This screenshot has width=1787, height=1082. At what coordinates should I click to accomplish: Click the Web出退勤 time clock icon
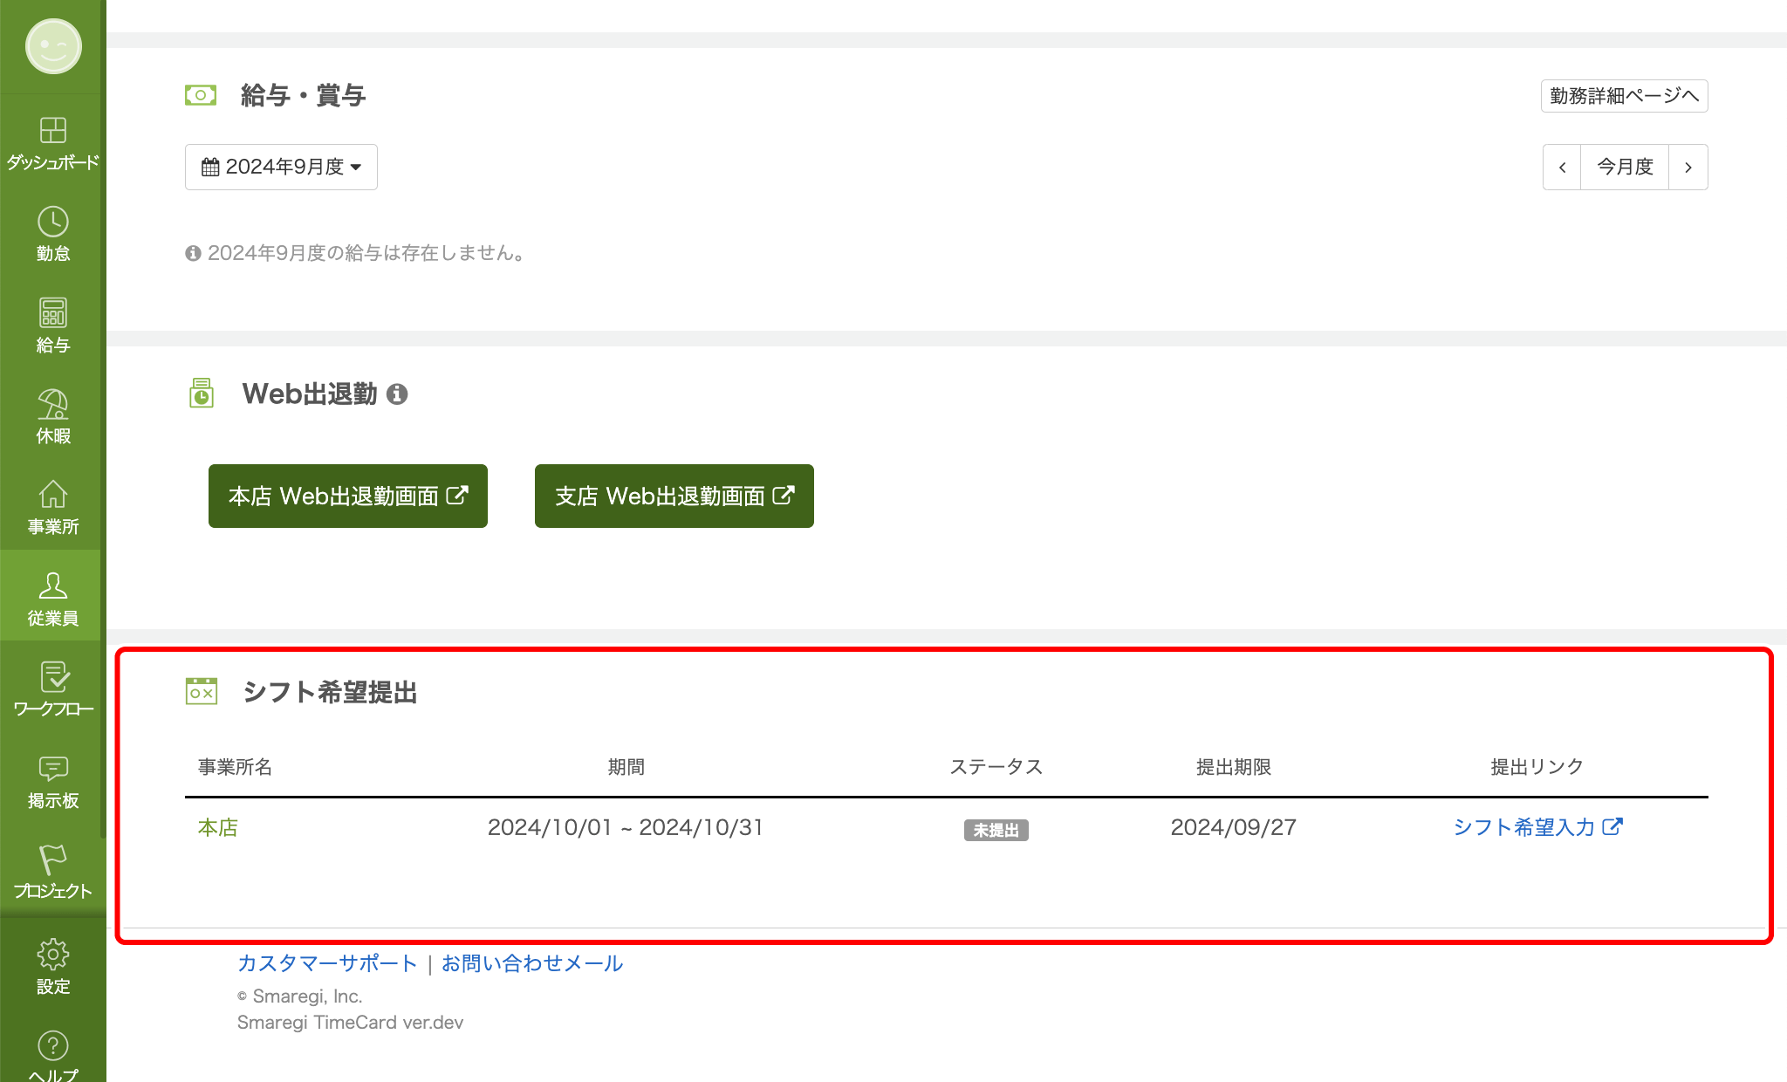tap(202, 393)
